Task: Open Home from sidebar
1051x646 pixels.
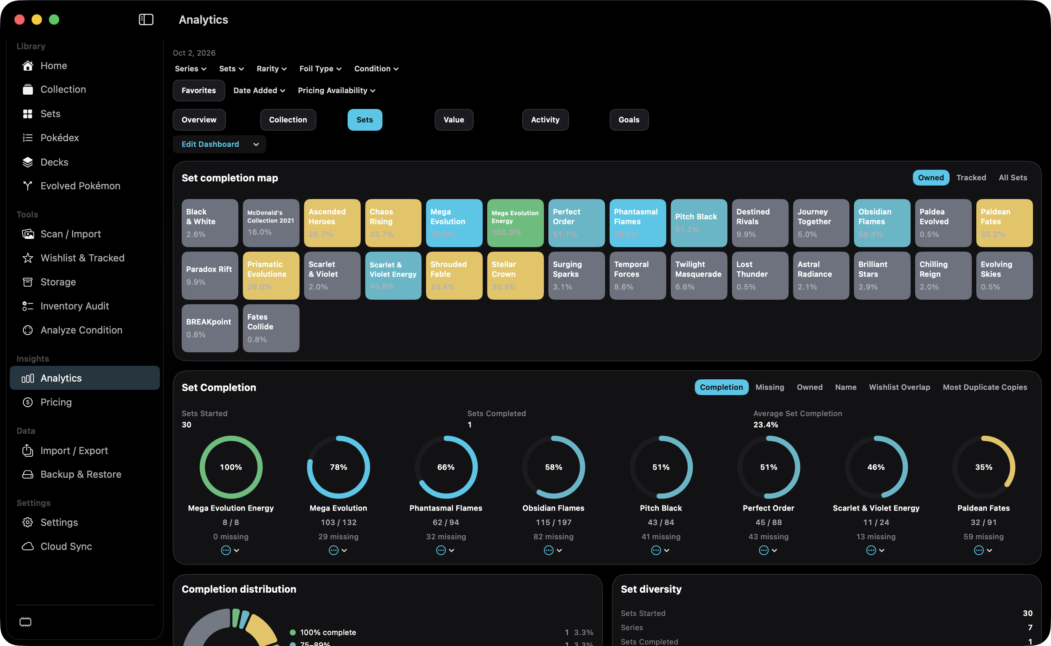Action: coord(84,65)
